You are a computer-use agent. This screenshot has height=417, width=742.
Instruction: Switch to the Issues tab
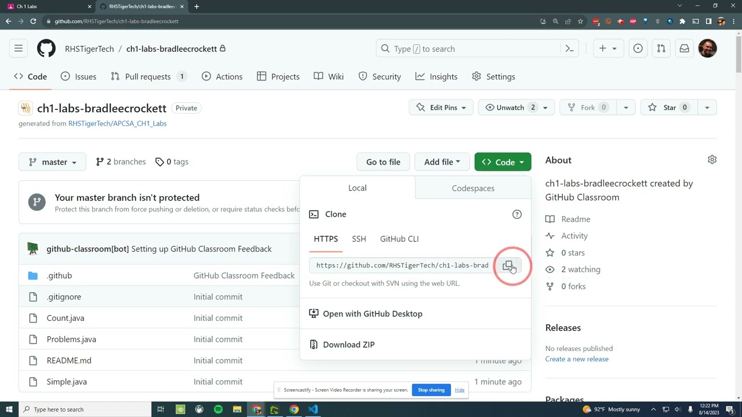pyautogui.click(x=79, y=76)
